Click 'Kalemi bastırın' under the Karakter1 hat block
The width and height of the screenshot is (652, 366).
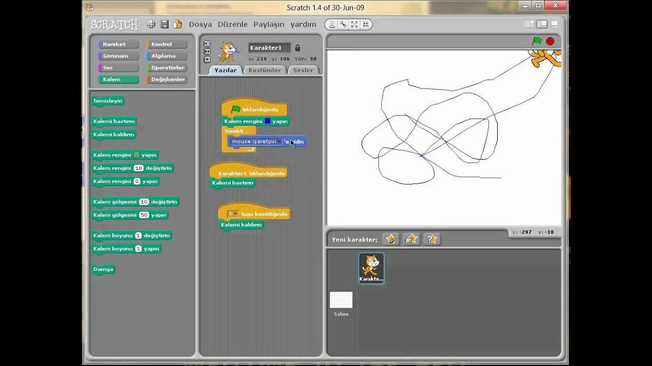click(233, 183)
